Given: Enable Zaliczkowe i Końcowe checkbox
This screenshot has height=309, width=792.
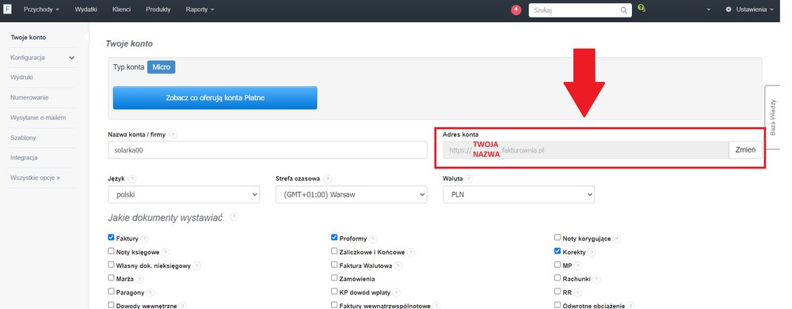Looking at the screenshot, I should [334, 251].
